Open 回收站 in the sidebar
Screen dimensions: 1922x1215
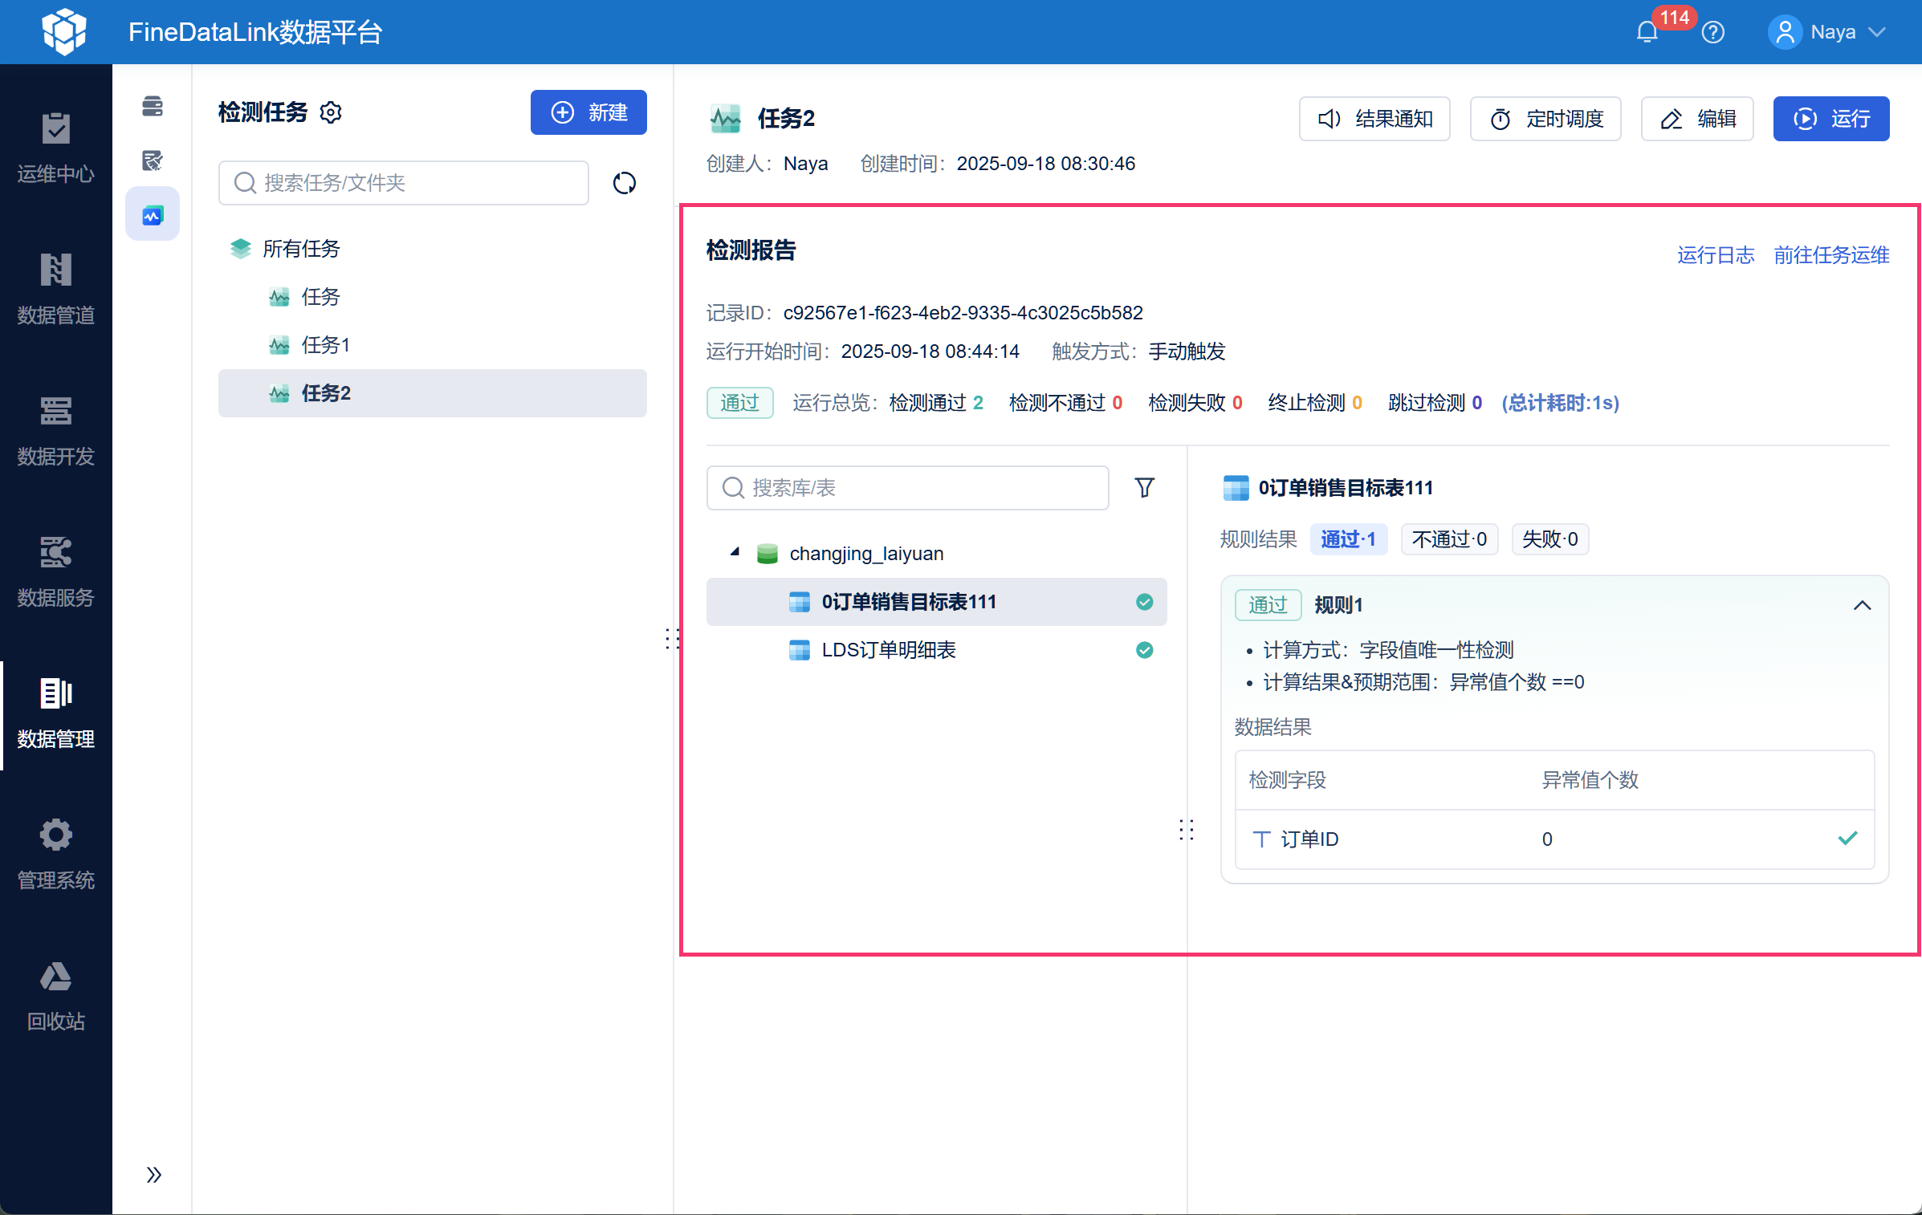tap(56, 996)
